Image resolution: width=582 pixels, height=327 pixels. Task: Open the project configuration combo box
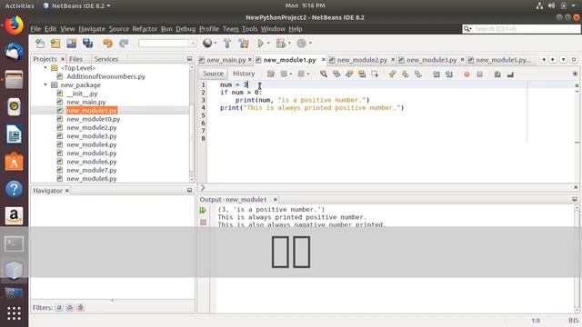pyautogui.click(x=167, y=44)
